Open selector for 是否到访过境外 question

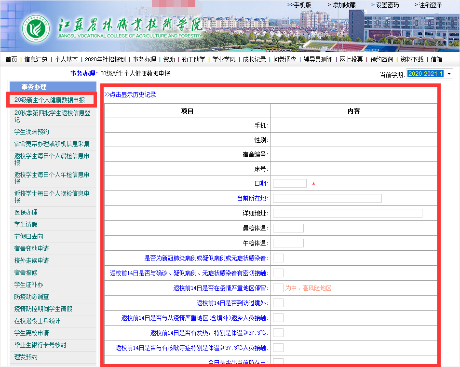point(278,303)
